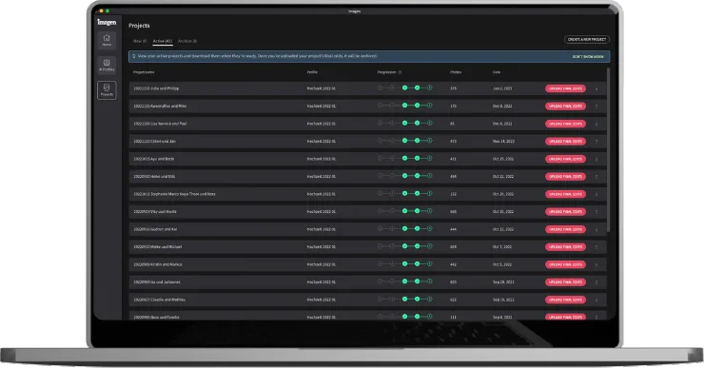Click the Date column header
This screenshot has height=368, width=704.
pyautogui.click(x=496, y=72)
